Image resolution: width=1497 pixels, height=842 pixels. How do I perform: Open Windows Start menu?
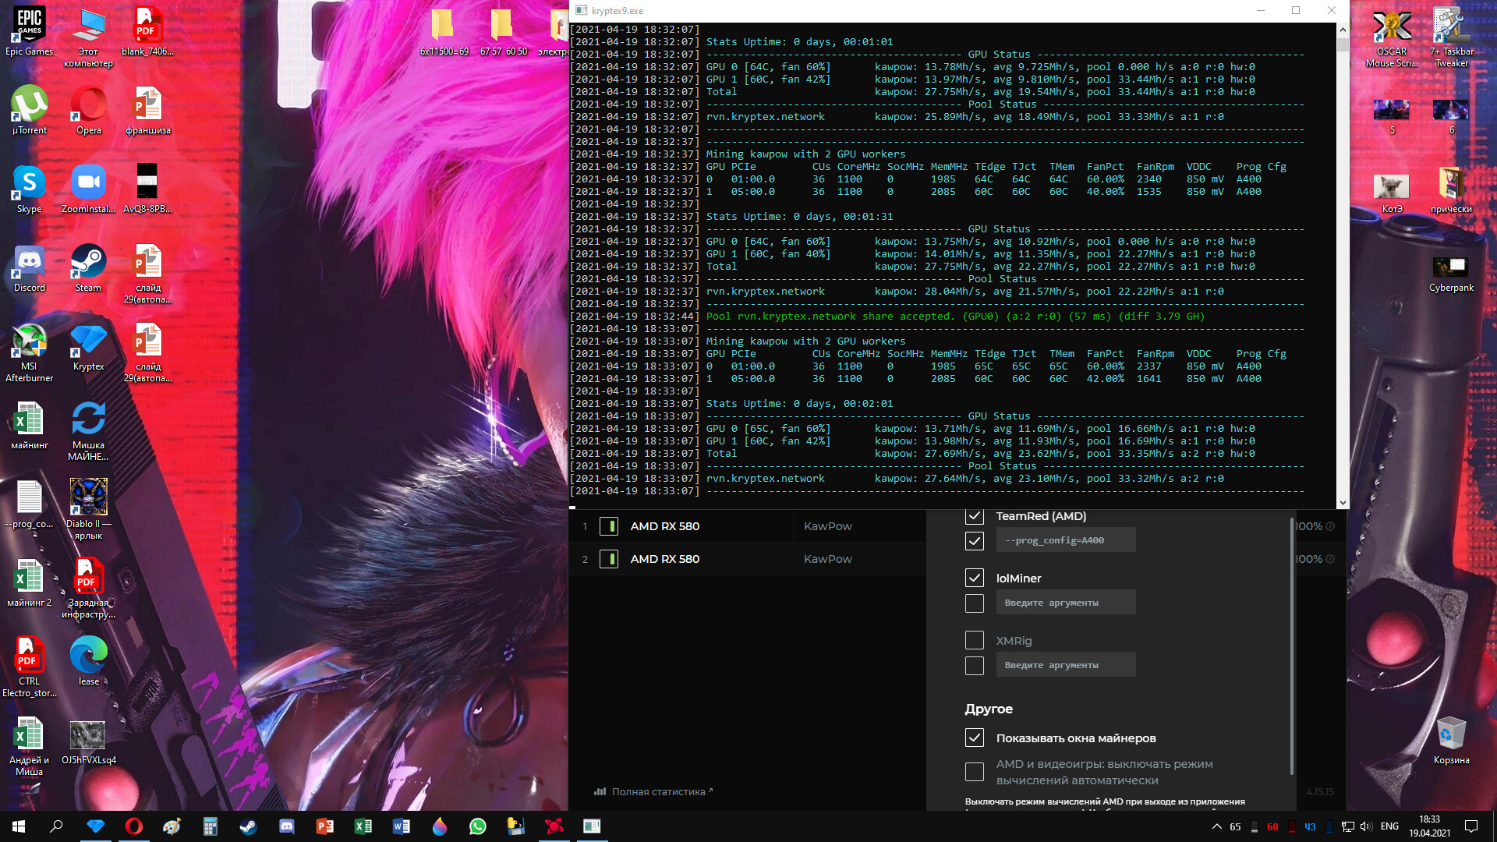[19, 826]
